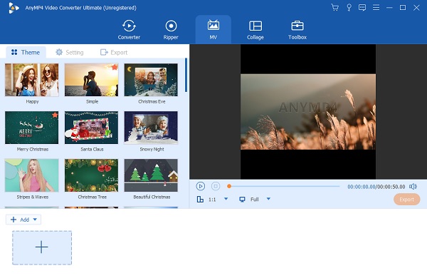427x278 pixels.
Task: Click the orange Export button
Action: (x=406, y=200)
